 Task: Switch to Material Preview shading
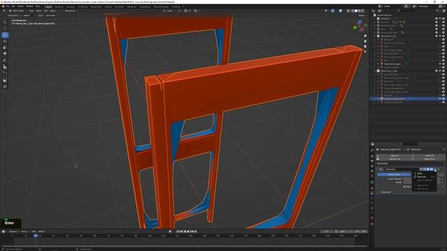pyautogui.click(x=359, y=11)
